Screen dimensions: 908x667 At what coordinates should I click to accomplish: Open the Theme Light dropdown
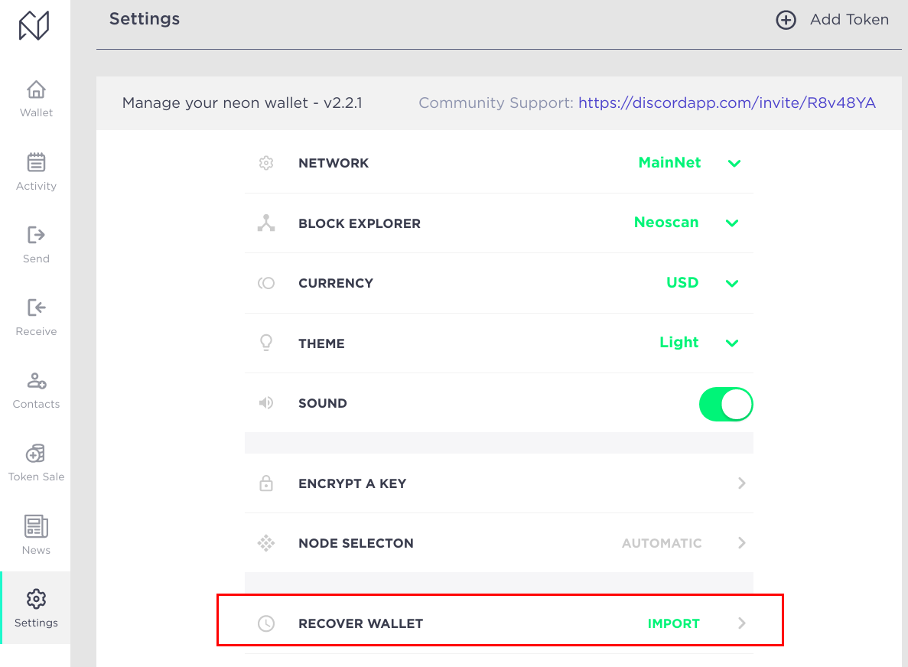699,343
